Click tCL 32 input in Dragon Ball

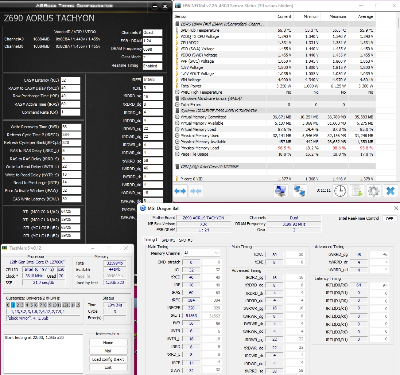[191, 270]
